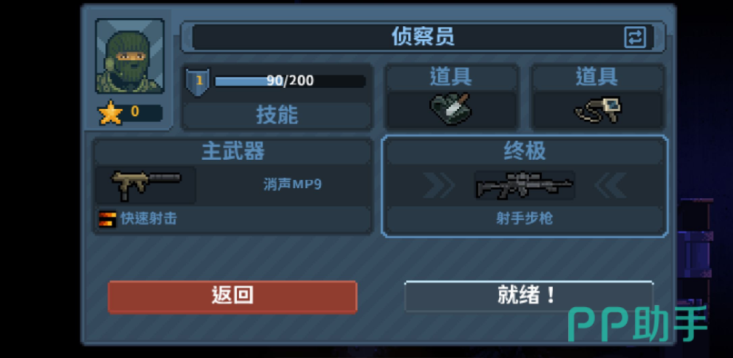Click the 射手步枪 sniper rifle image

point(525,185)
